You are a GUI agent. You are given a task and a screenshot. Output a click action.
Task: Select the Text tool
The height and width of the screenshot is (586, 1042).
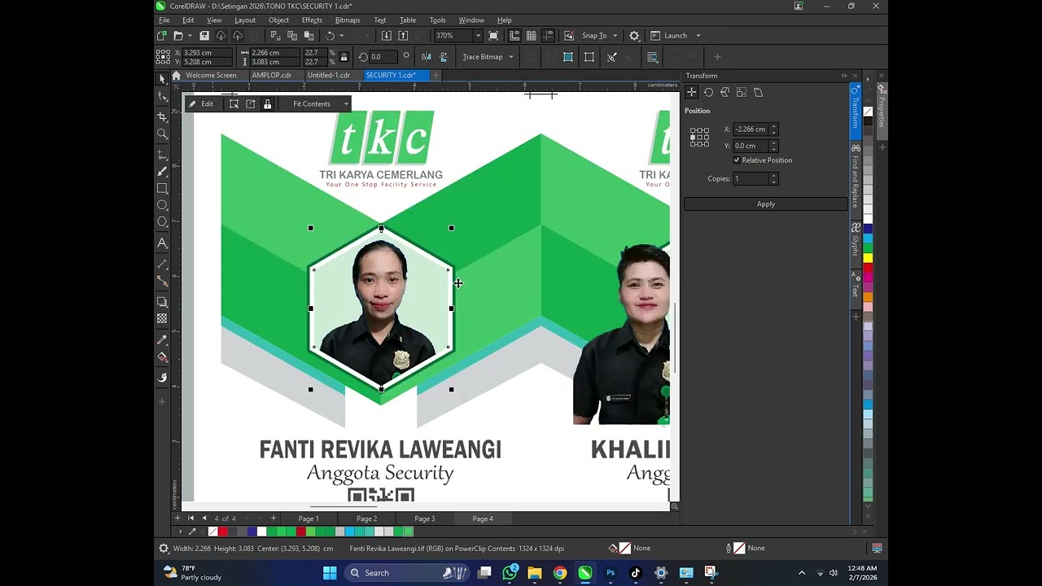click(162, 243)
